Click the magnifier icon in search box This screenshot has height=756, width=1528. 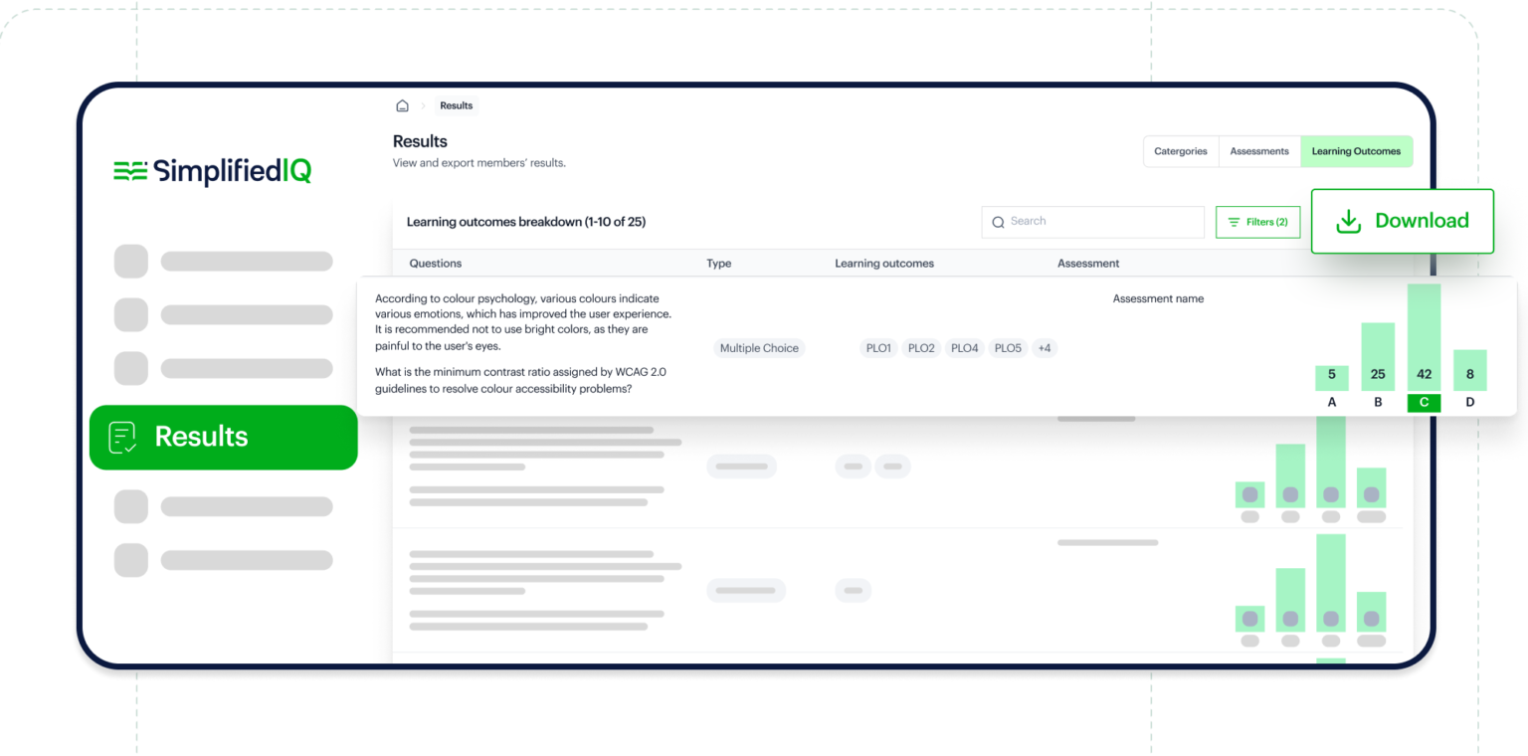tap(998, 222)
